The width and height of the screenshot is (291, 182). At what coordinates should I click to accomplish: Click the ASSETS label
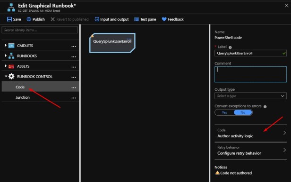[23, 66]
